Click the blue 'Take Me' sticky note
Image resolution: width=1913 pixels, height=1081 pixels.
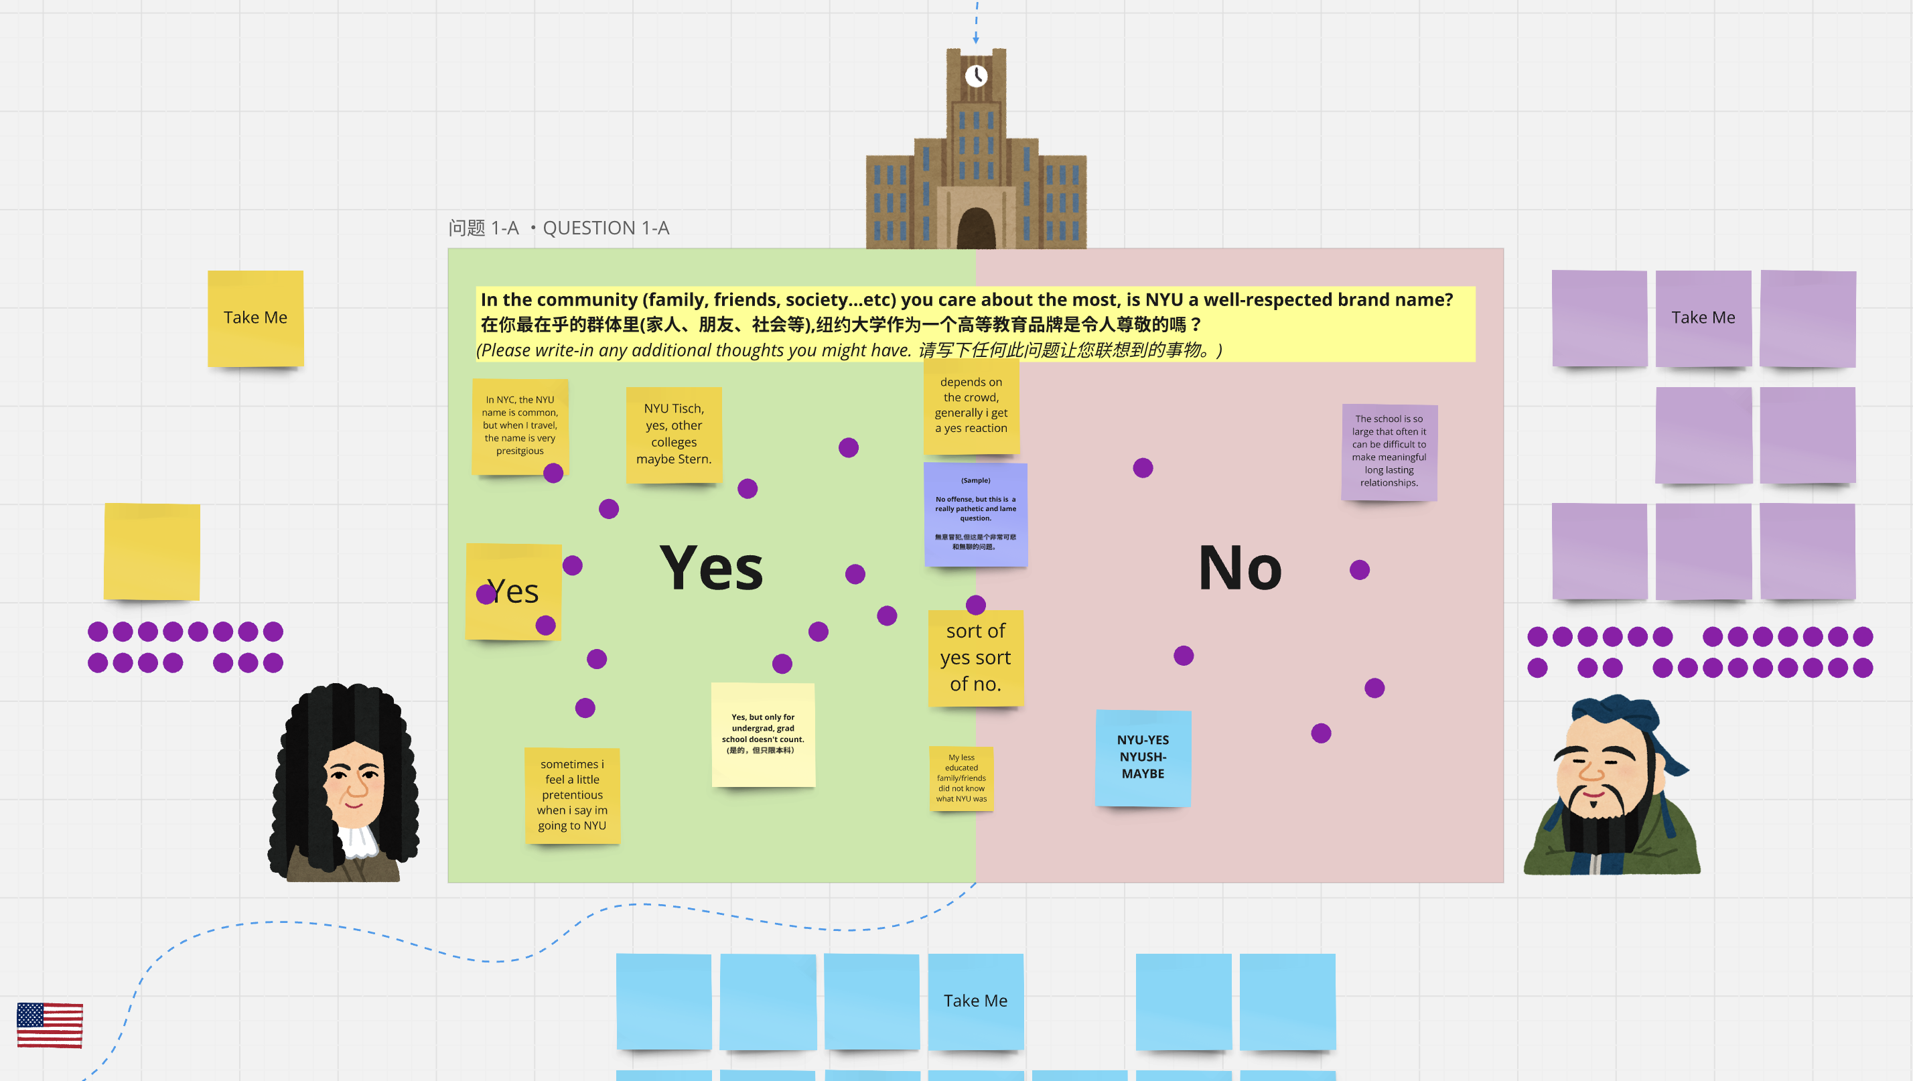[975, 1000]
